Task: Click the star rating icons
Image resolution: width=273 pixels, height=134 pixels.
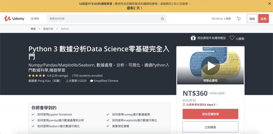Action: pyautogui.click(x=37, y=76)
